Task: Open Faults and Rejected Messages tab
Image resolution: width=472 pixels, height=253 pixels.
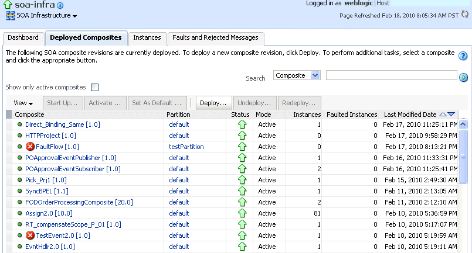Action: coord(215,38)
